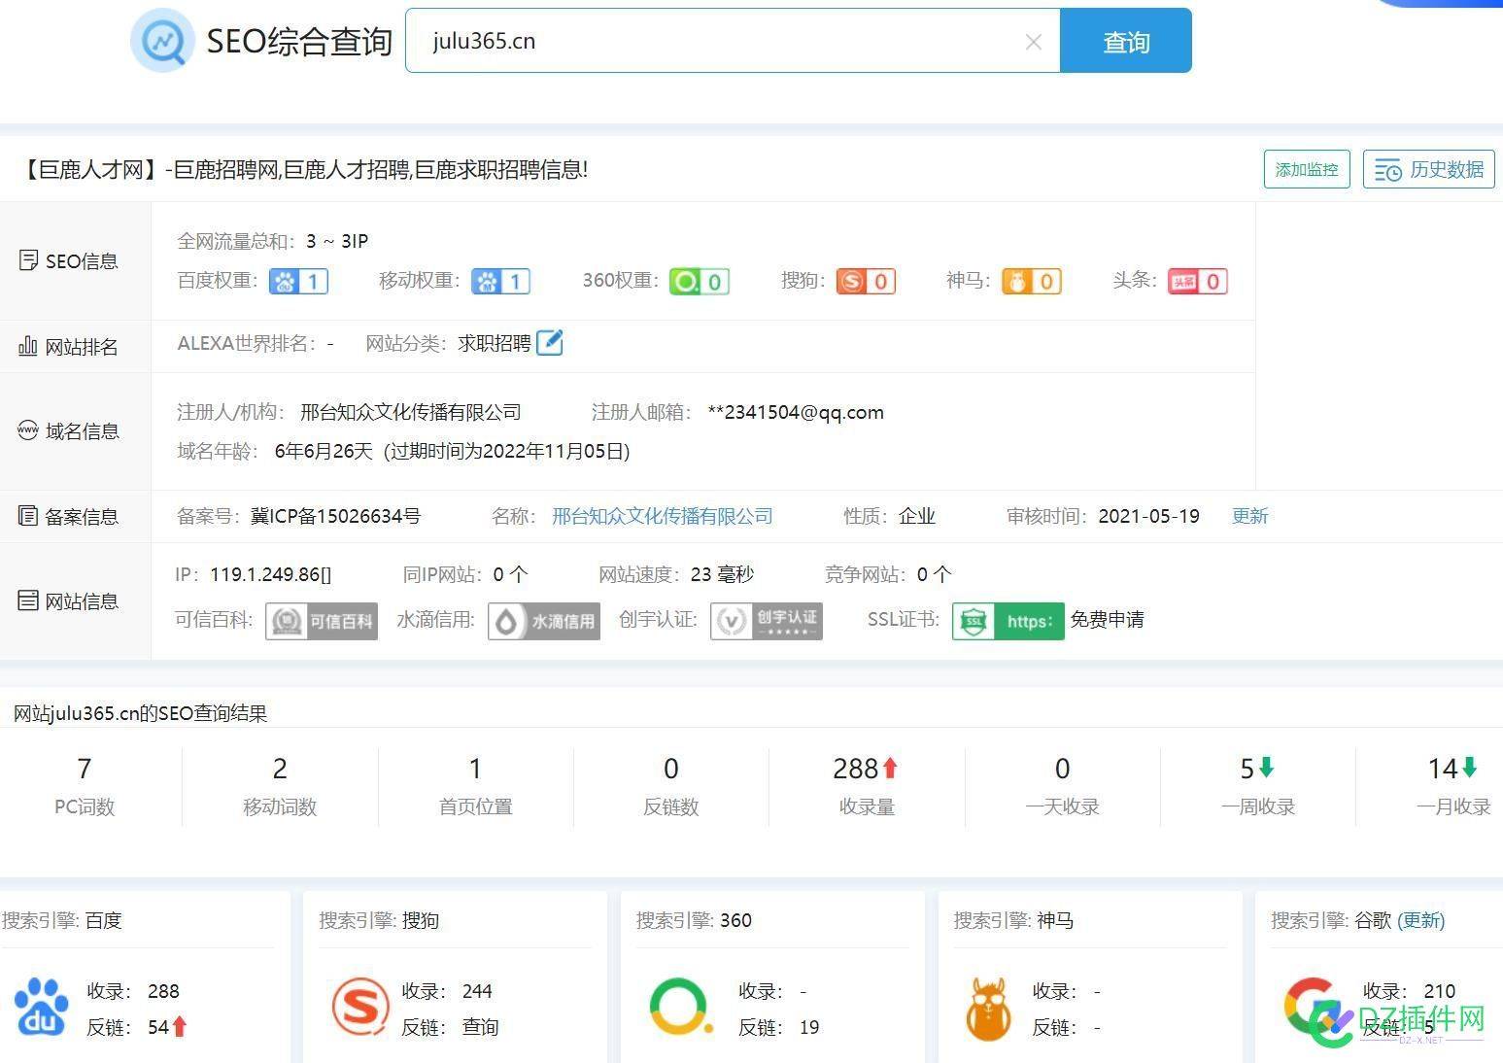The image size is (1503, 1063).
Task: Click the 收录量 value 288
Action: (855, 769)
